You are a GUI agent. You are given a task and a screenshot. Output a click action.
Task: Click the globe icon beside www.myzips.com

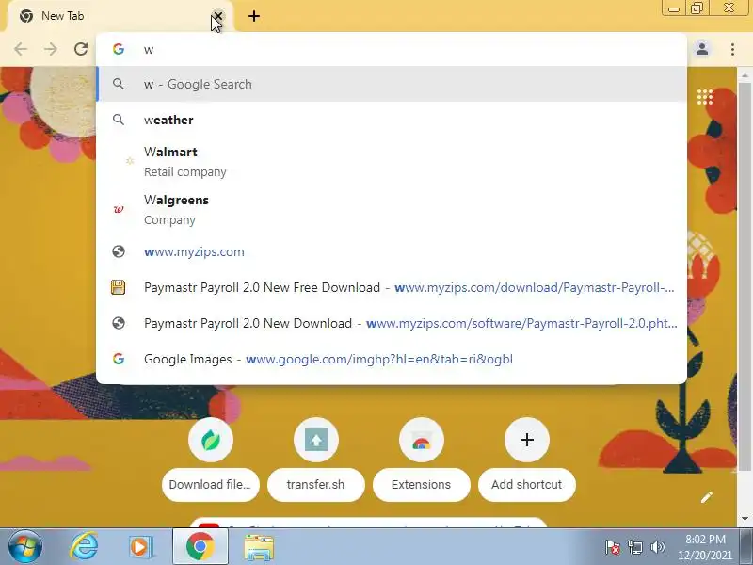tap(119, 251)
